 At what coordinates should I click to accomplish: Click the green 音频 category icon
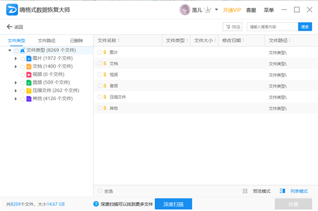click(29, 82)
